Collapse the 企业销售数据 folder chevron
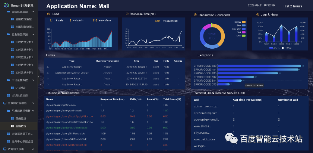Screen dimensions: 313x153 pyautogui.click(x=33, y=34)
